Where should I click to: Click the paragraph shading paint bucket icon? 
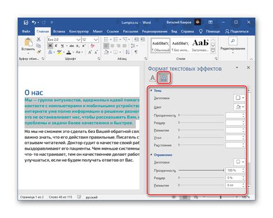point(106,52)
